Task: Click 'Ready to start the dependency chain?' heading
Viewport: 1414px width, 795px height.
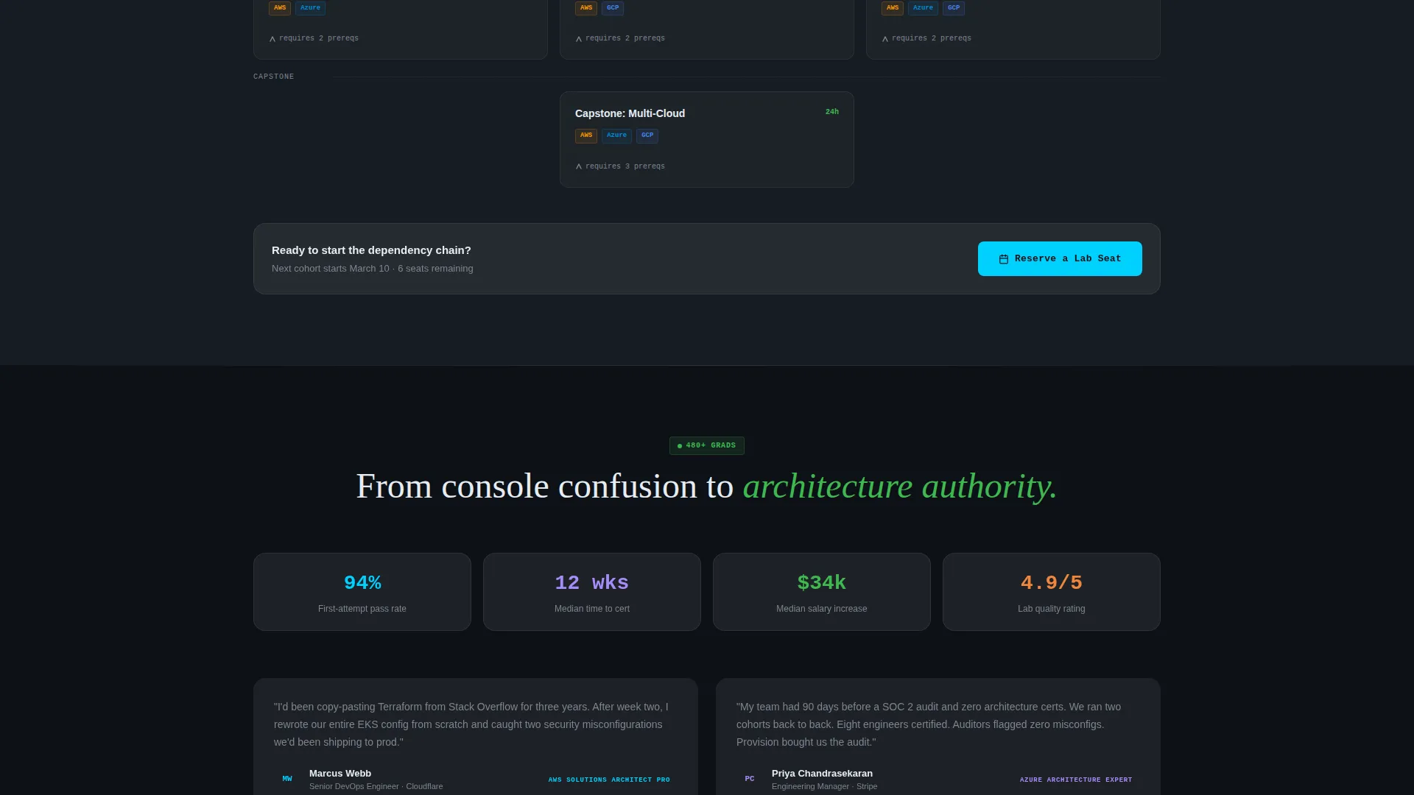Action: [x=371, y=250]
